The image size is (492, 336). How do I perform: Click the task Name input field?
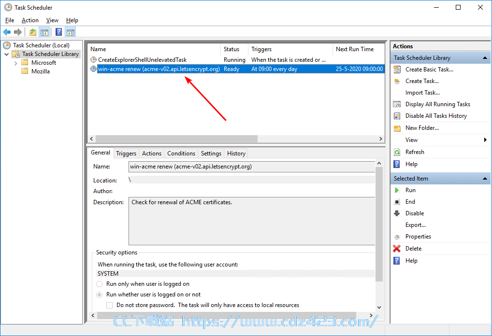click(x=252, y=167)
